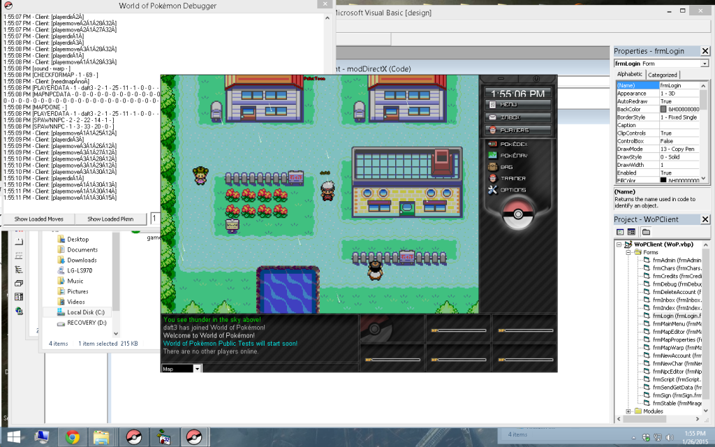
Task: Switch to the Categorized properties tab
Action: [x=662, y=75]
